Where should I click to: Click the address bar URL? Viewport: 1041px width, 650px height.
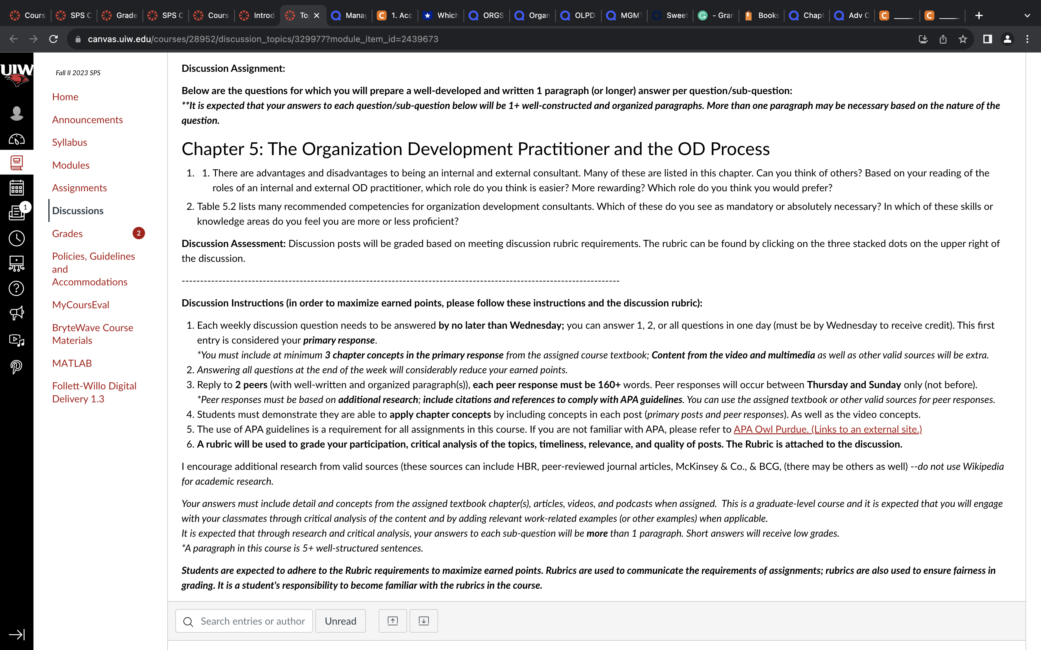tap(263, 39)
